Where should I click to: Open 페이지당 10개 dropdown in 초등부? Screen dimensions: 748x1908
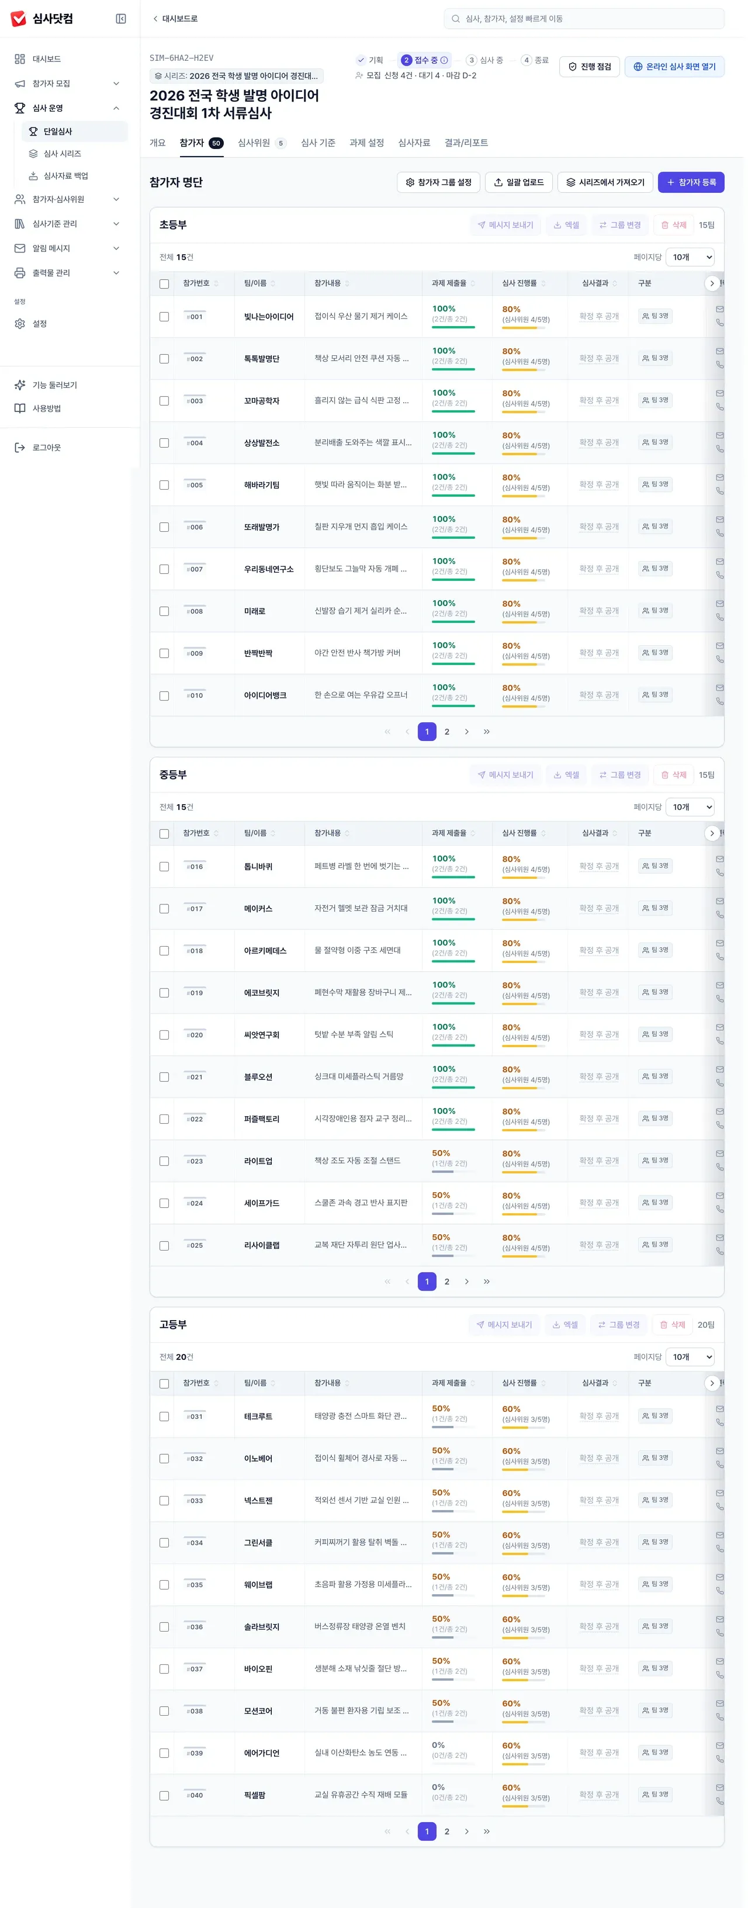(x=690, y=257)
